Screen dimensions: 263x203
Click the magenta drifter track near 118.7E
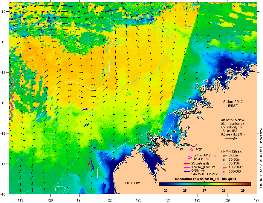click(x=11, y=98)
